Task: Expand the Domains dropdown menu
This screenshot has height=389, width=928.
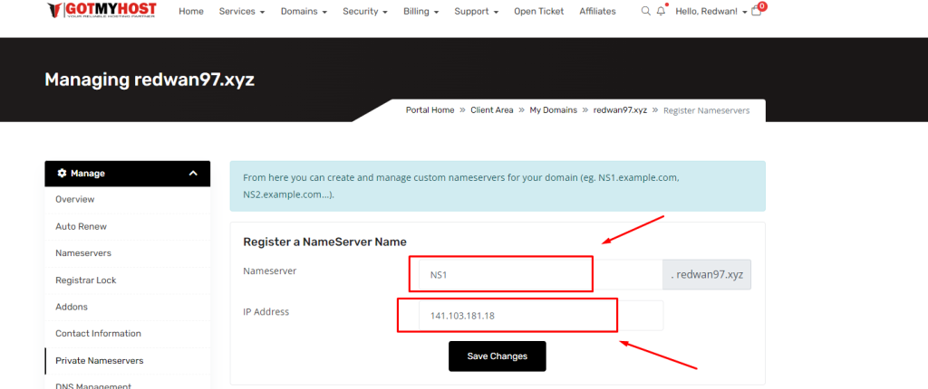Action: [304, 12]
